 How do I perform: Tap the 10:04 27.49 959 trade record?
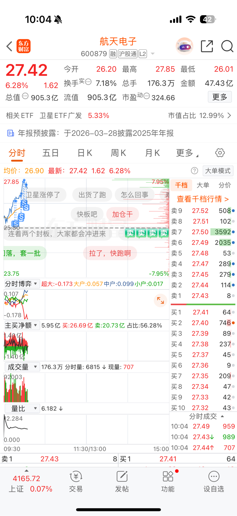(x=203, y=426)
